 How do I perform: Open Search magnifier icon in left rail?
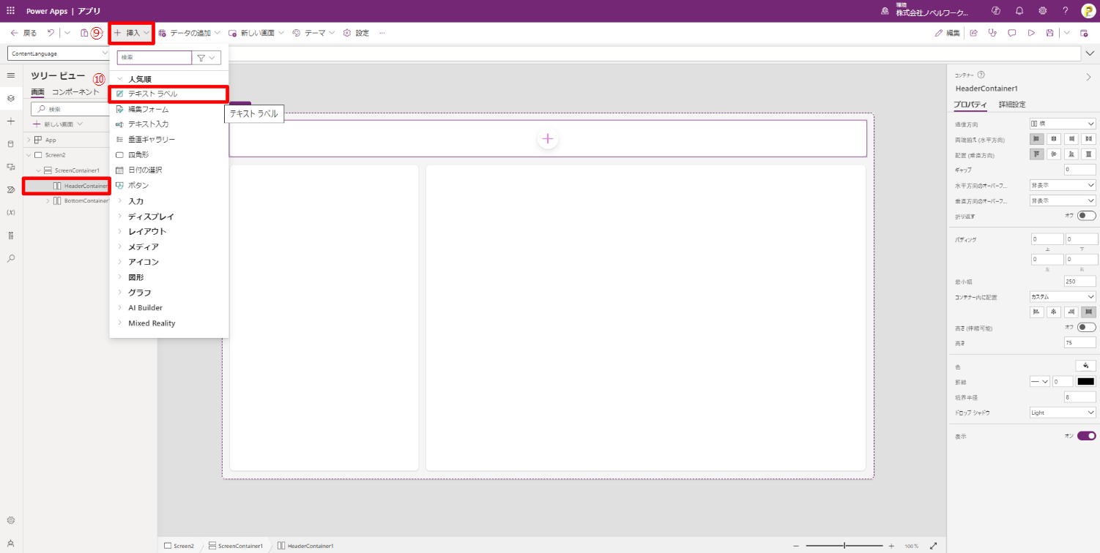tap(11, 258)
